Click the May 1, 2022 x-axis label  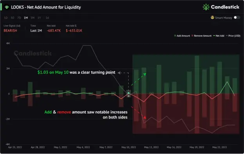coord(60,147)
